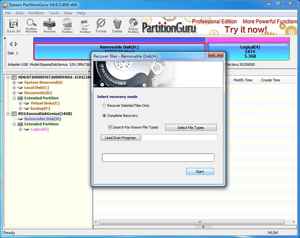Open the Disk menu
The image size is (300, 238).
pyautogui.click(x=20, y=13)
